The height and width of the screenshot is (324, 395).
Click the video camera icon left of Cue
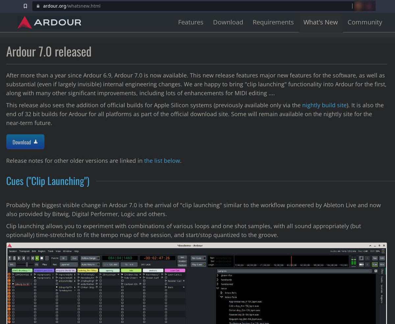361,264
